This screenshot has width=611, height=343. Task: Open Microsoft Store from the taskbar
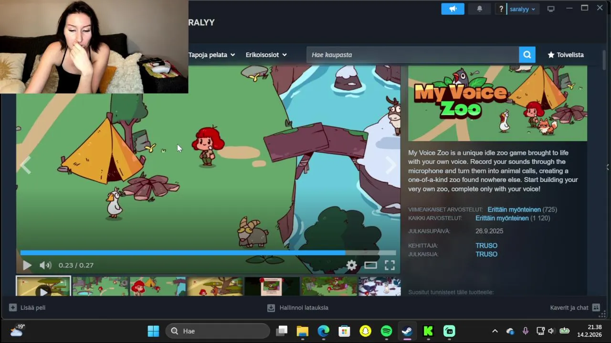[x=345, y=331]
